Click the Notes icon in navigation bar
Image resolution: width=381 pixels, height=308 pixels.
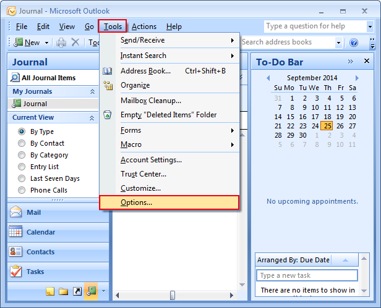point(50,291)
